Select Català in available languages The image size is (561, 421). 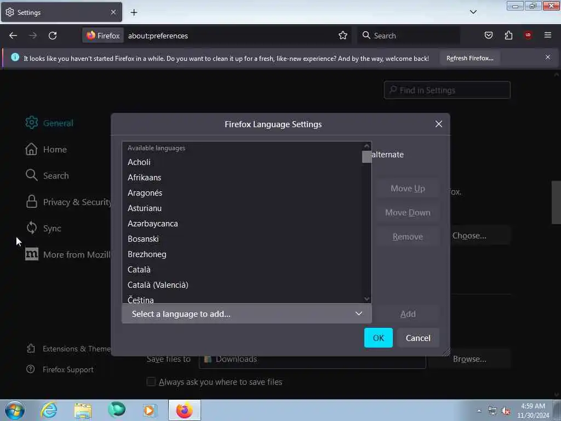[242, 270]
